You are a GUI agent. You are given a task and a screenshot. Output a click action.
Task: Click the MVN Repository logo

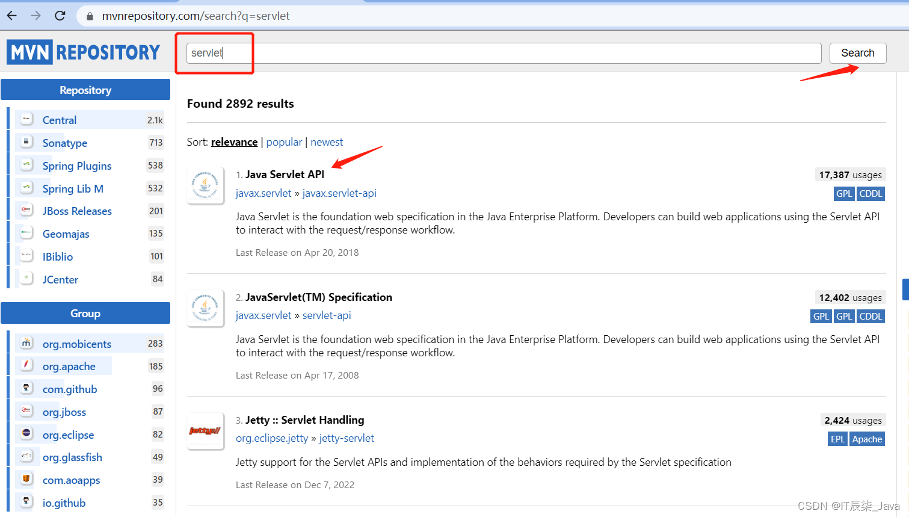[83, 52]
